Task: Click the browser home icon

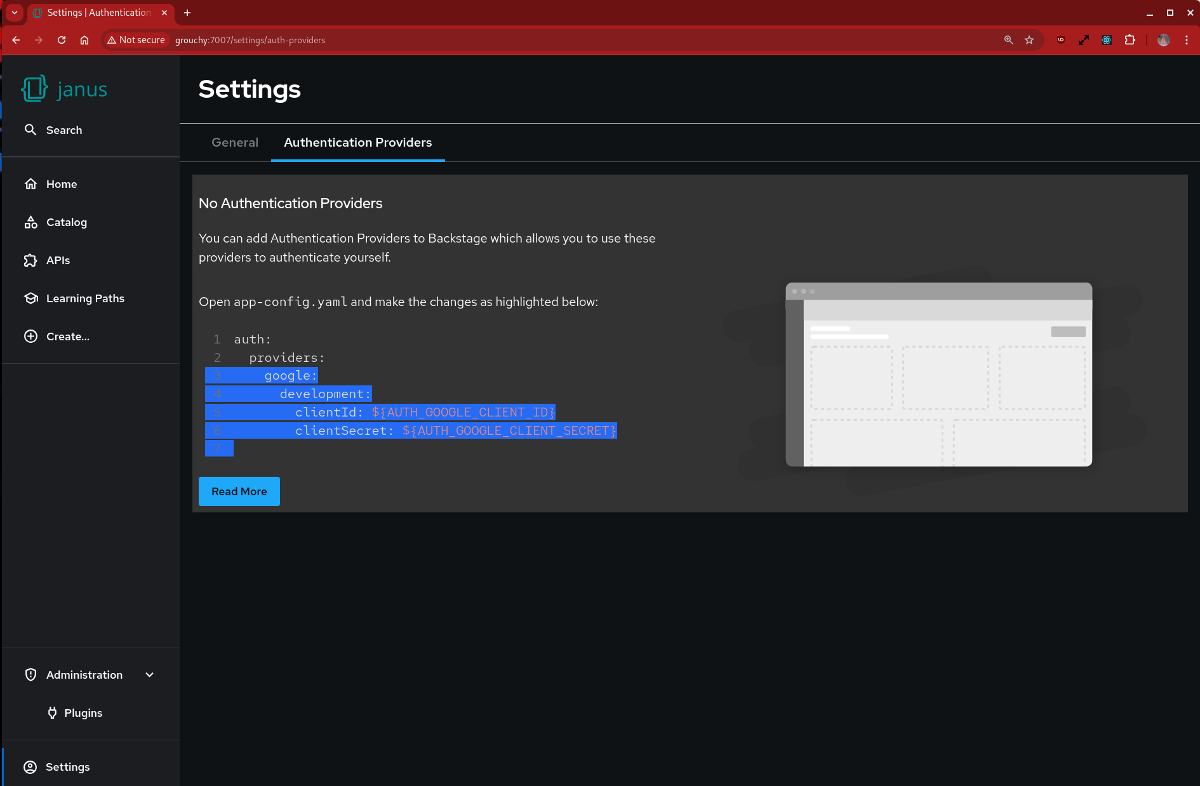Action: click(x=84, y=40)
